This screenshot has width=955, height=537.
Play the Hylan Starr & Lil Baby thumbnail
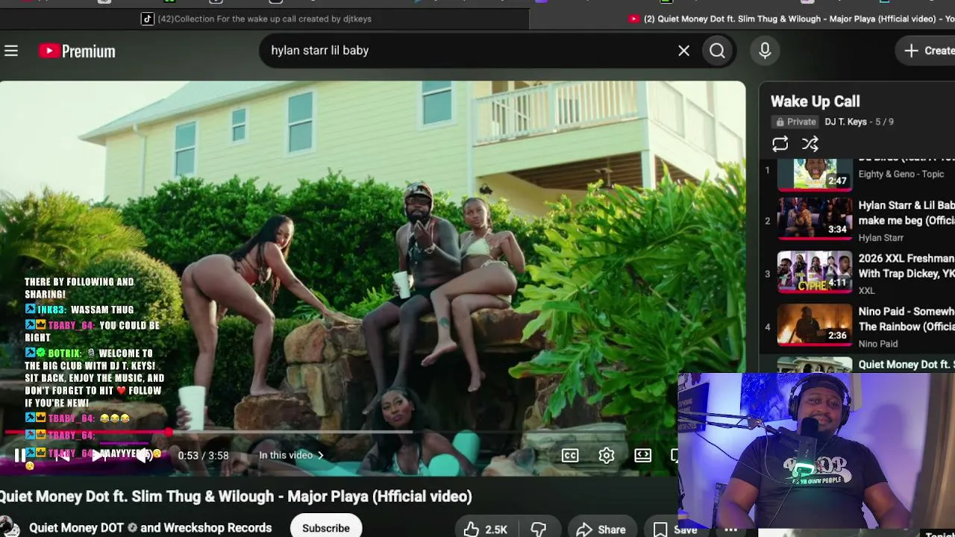(815, 218)
